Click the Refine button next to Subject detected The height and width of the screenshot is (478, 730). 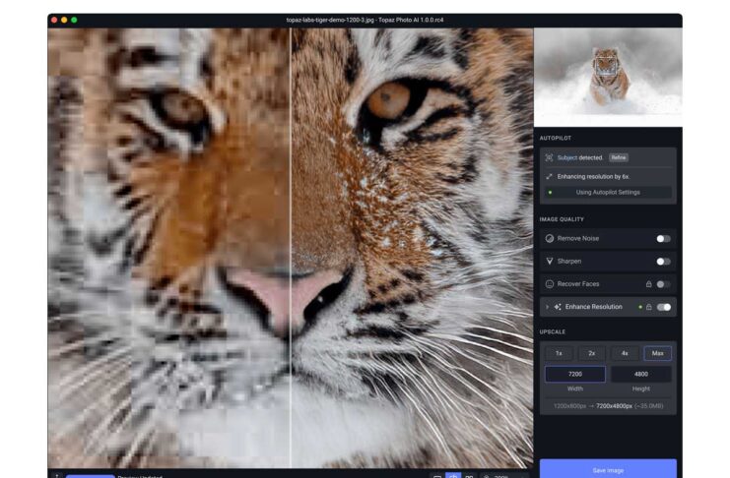point(619,157)
